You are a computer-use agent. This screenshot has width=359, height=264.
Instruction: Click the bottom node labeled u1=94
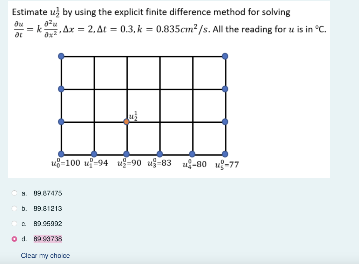pos(94,154)
